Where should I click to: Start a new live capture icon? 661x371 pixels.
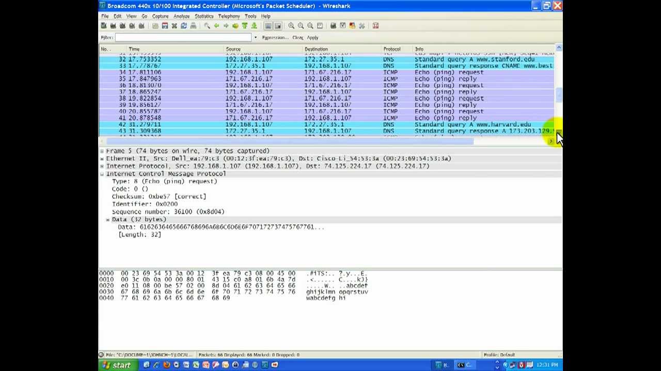pos(122,26)
